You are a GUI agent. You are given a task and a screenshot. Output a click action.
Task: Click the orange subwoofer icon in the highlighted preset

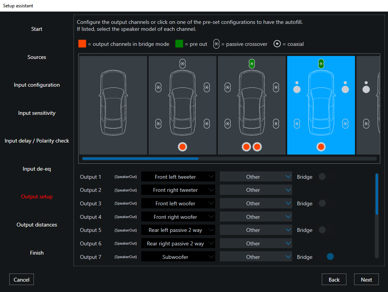click(321, 147)
